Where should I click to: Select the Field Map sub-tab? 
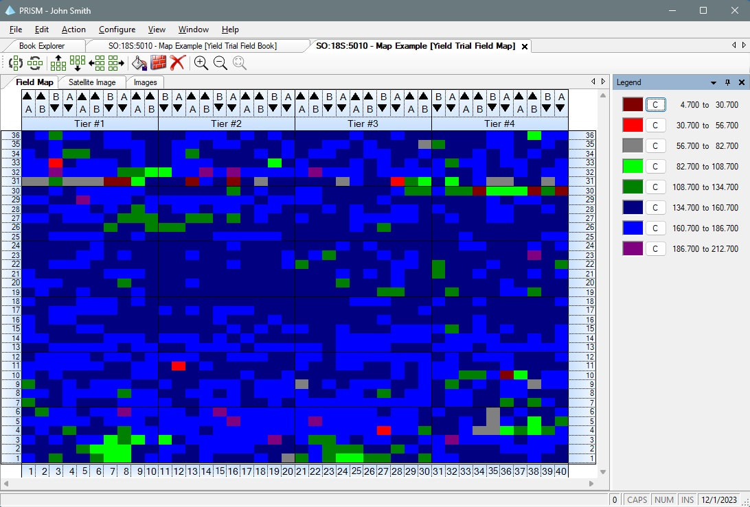tap(34, 82)
